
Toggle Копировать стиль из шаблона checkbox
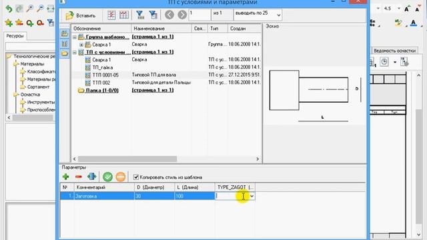tap(136, 177)
